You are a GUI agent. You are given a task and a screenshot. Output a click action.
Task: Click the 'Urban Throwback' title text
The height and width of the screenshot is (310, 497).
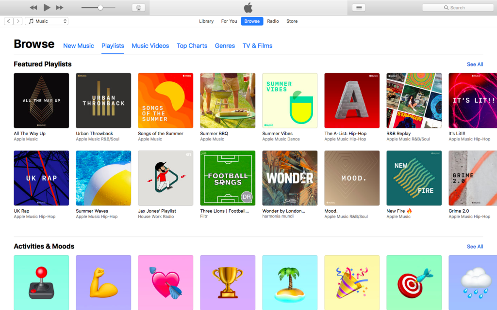[95, 134]
